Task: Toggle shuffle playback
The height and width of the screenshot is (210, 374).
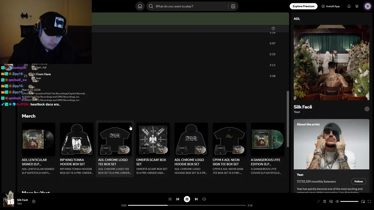Action: pos(170,199)
